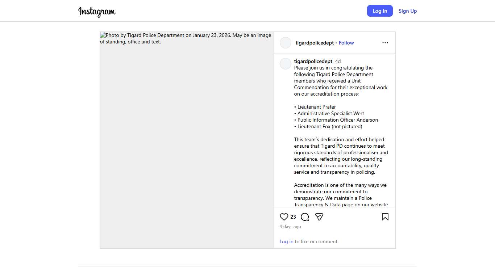Click the heart Like icon
This screenshot has width=495, height=278.
(284, 217)
